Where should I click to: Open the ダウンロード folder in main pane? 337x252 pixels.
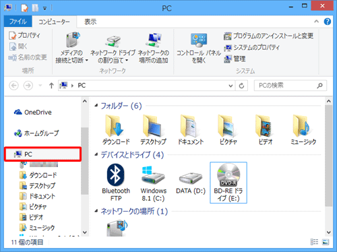[116, 130]
